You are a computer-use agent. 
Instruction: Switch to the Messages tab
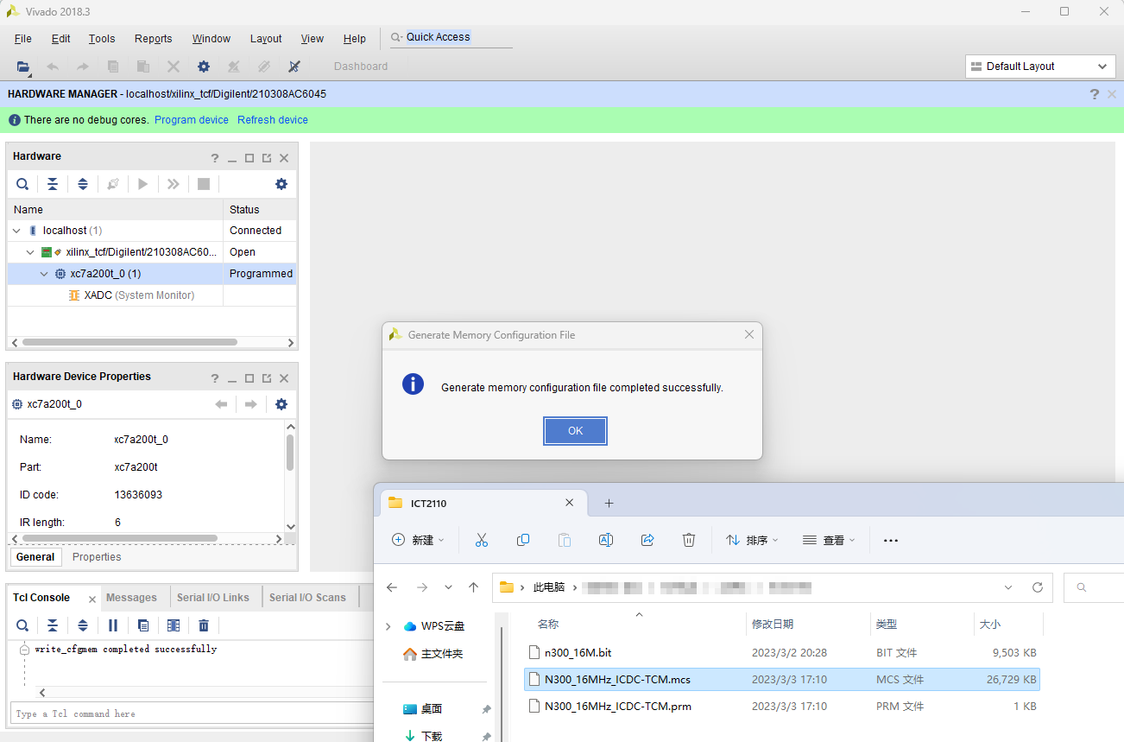131,598
